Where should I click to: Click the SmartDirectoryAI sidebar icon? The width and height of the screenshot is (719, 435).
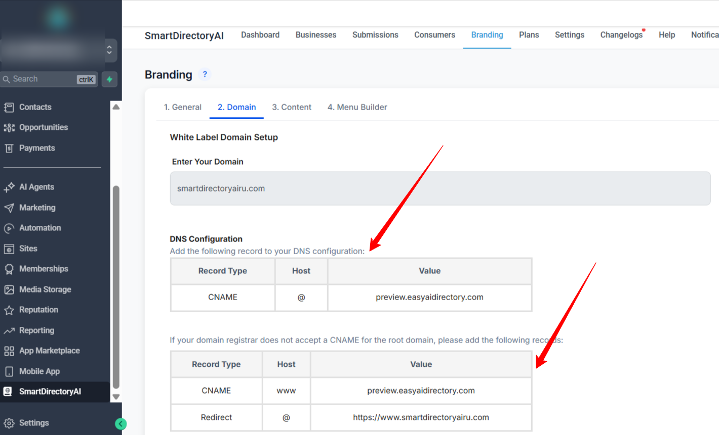click(8, 392)
